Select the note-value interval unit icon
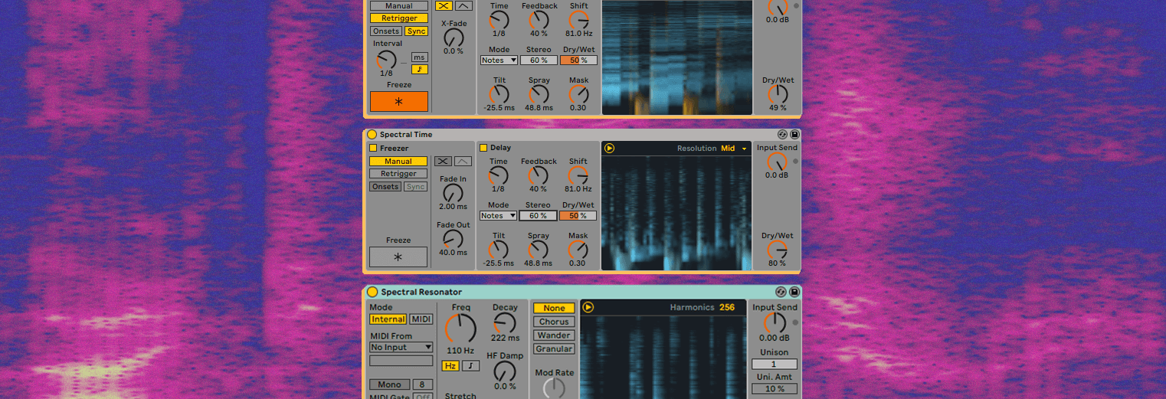The image size is (1166, 399). (420, 70)
